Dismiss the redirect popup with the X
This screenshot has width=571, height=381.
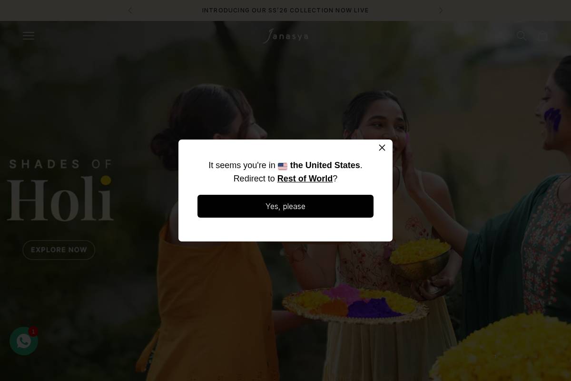click(x=382, y=148)
